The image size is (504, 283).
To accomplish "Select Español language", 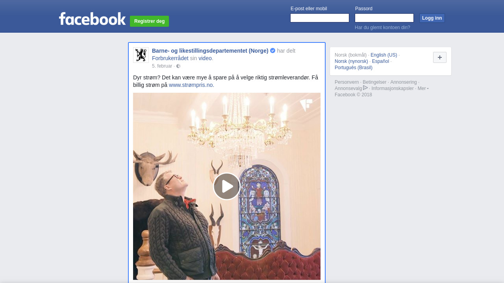I will click(380, 61).
